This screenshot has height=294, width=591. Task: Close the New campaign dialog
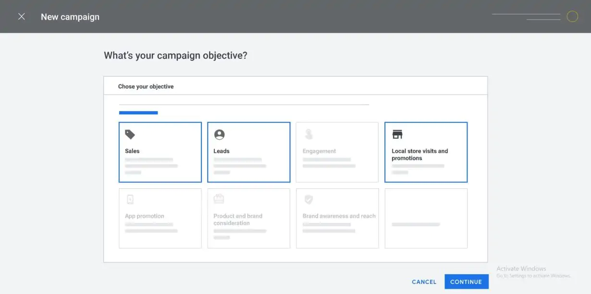point(22,17)
